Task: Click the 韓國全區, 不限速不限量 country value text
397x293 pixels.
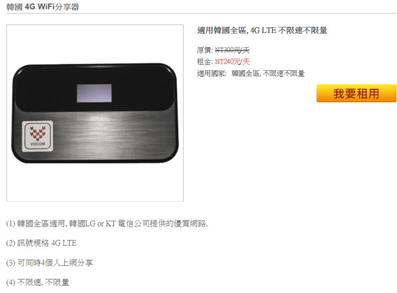Action: [268, 73]
